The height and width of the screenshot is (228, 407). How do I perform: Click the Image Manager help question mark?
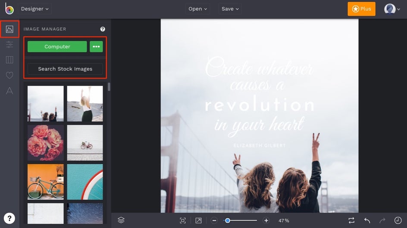point(103,29)
